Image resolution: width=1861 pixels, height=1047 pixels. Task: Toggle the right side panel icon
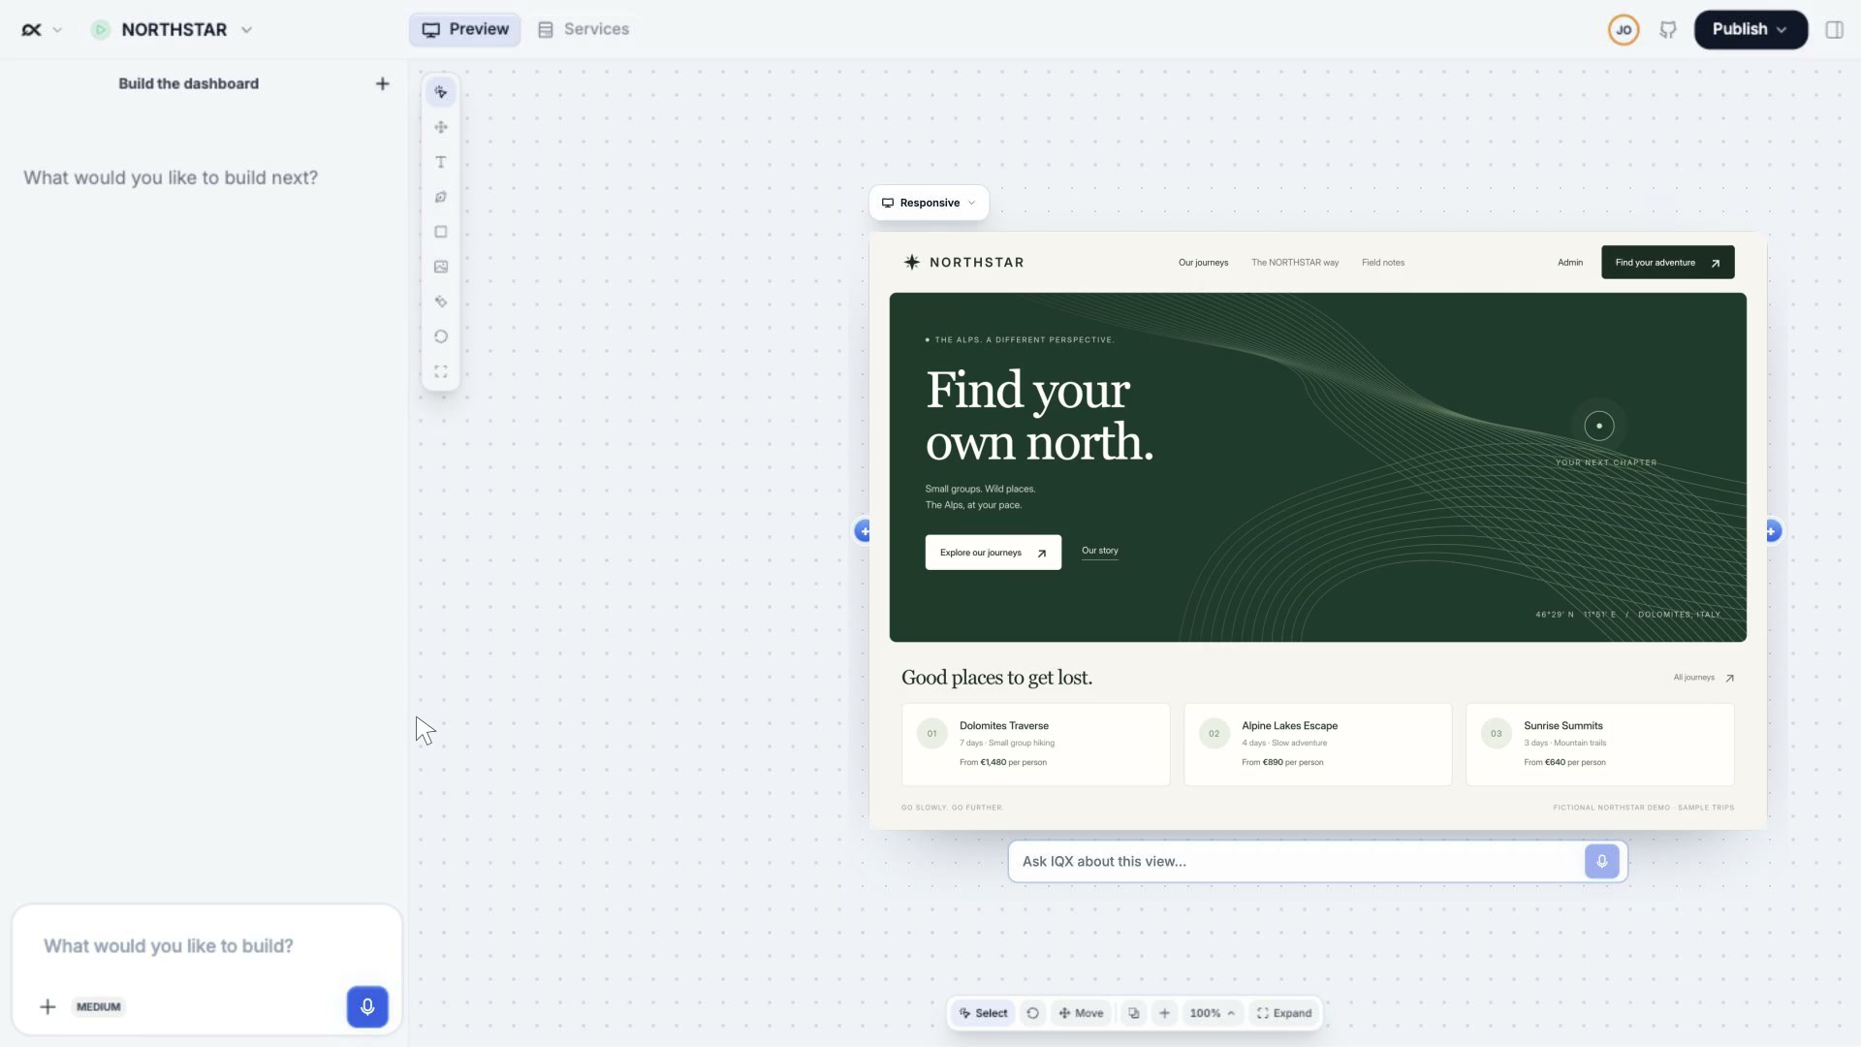[x=1834, y=30]
